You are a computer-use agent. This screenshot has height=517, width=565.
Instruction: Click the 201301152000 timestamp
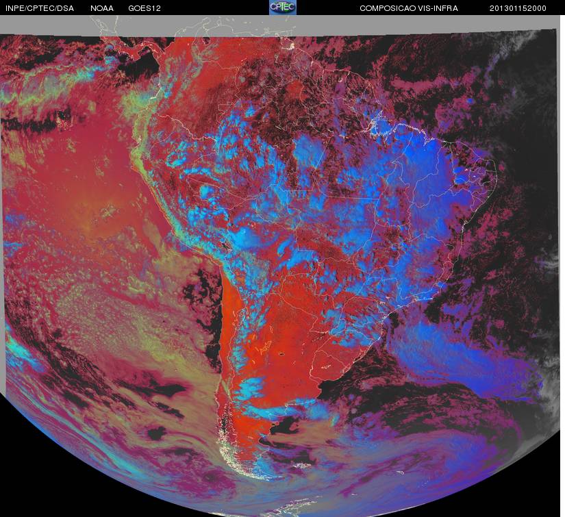[x=518, y=8]
